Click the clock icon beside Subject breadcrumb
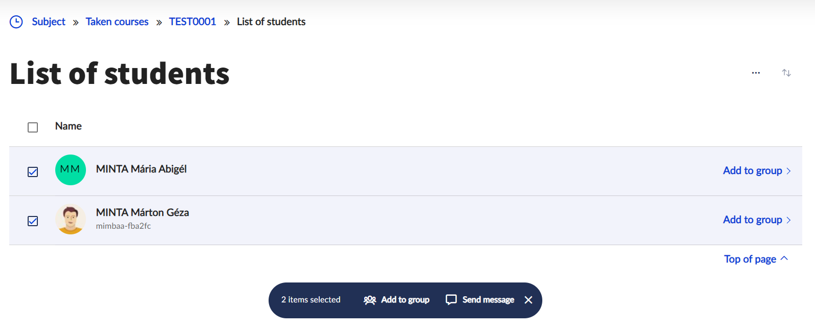This screenshot has width=815, height=327. coord(16,22)
